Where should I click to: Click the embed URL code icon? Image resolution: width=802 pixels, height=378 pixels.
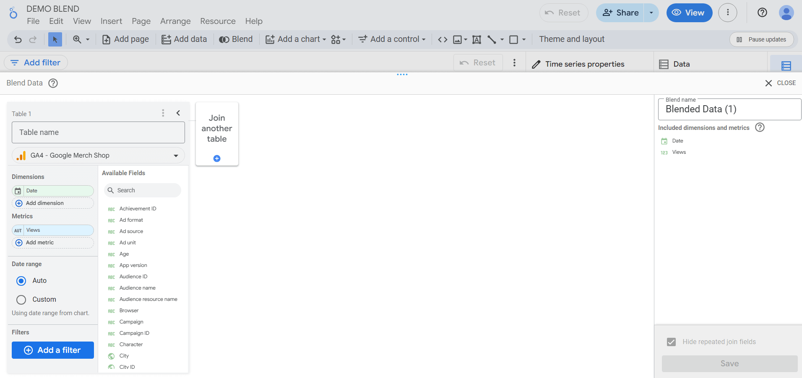pos(442,39)
